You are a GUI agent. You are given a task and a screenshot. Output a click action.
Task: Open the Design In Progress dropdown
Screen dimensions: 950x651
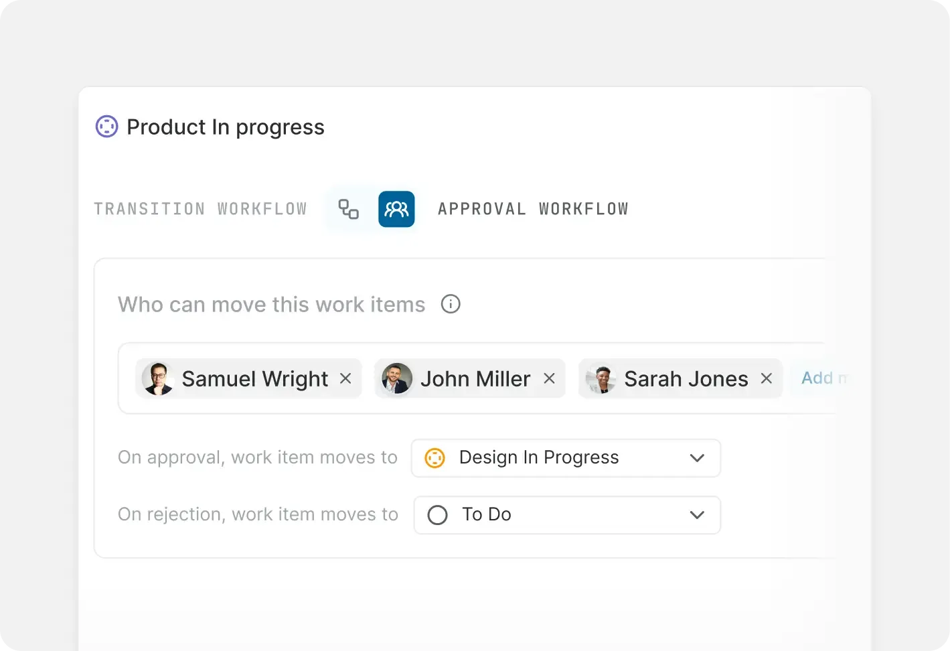566,458
